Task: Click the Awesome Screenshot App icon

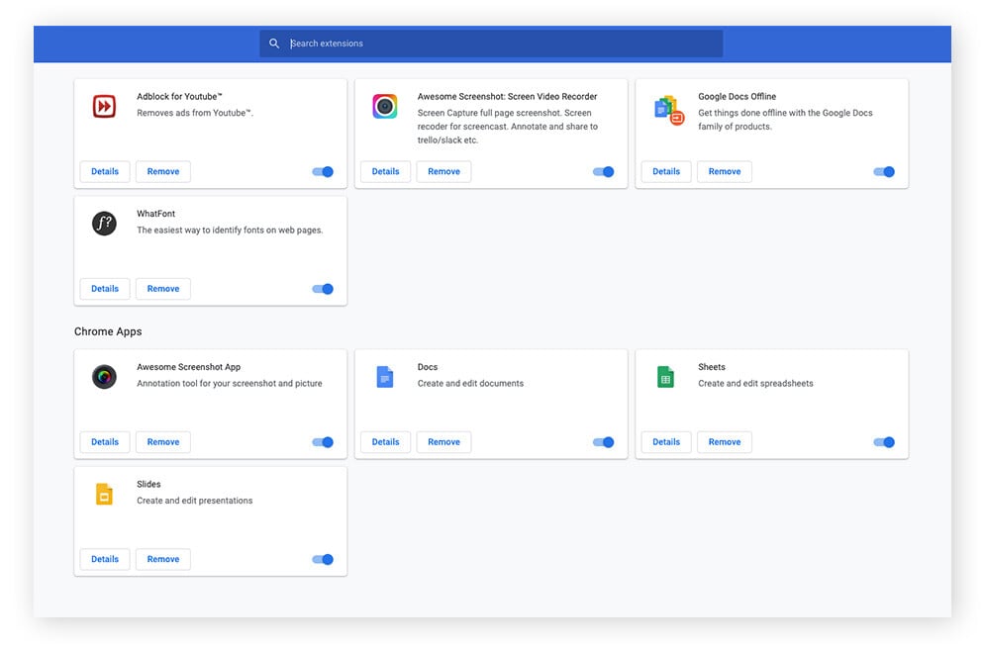Action: pos(104,376)
